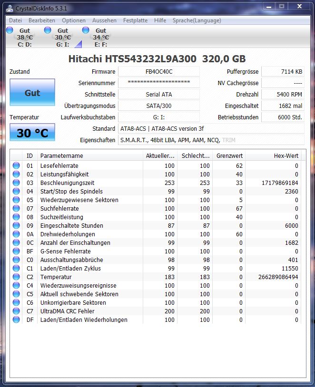Click status orb of Suchfehlerrate row
Screen dimensions: 315x387
pos(16,208)
